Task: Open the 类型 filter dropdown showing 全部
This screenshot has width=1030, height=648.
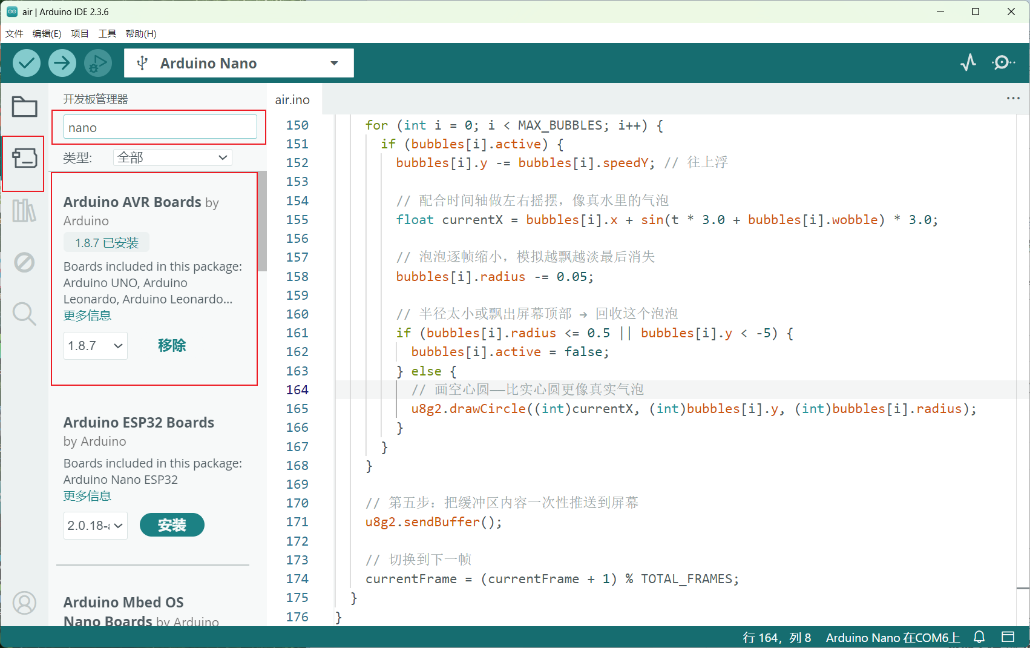Action: coord(172,157)
